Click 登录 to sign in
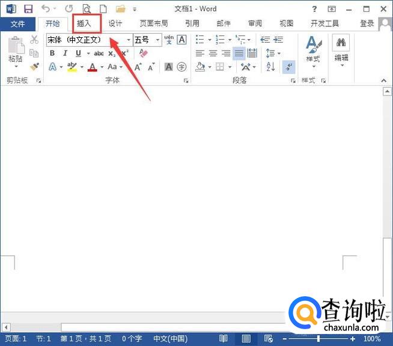 click(x=367, y=24)
